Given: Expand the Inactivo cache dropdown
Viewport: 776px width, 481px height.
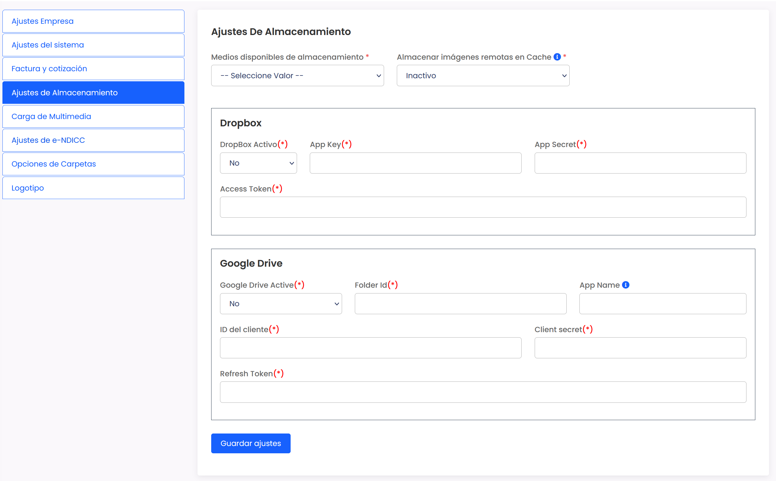Looking at the screenshot, I should 483,76.
